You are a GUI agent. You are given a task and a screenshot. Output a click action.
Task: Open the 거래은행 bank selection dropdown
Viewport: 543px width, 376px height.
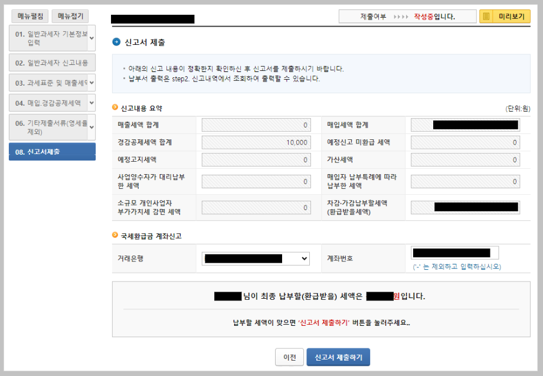257,259
